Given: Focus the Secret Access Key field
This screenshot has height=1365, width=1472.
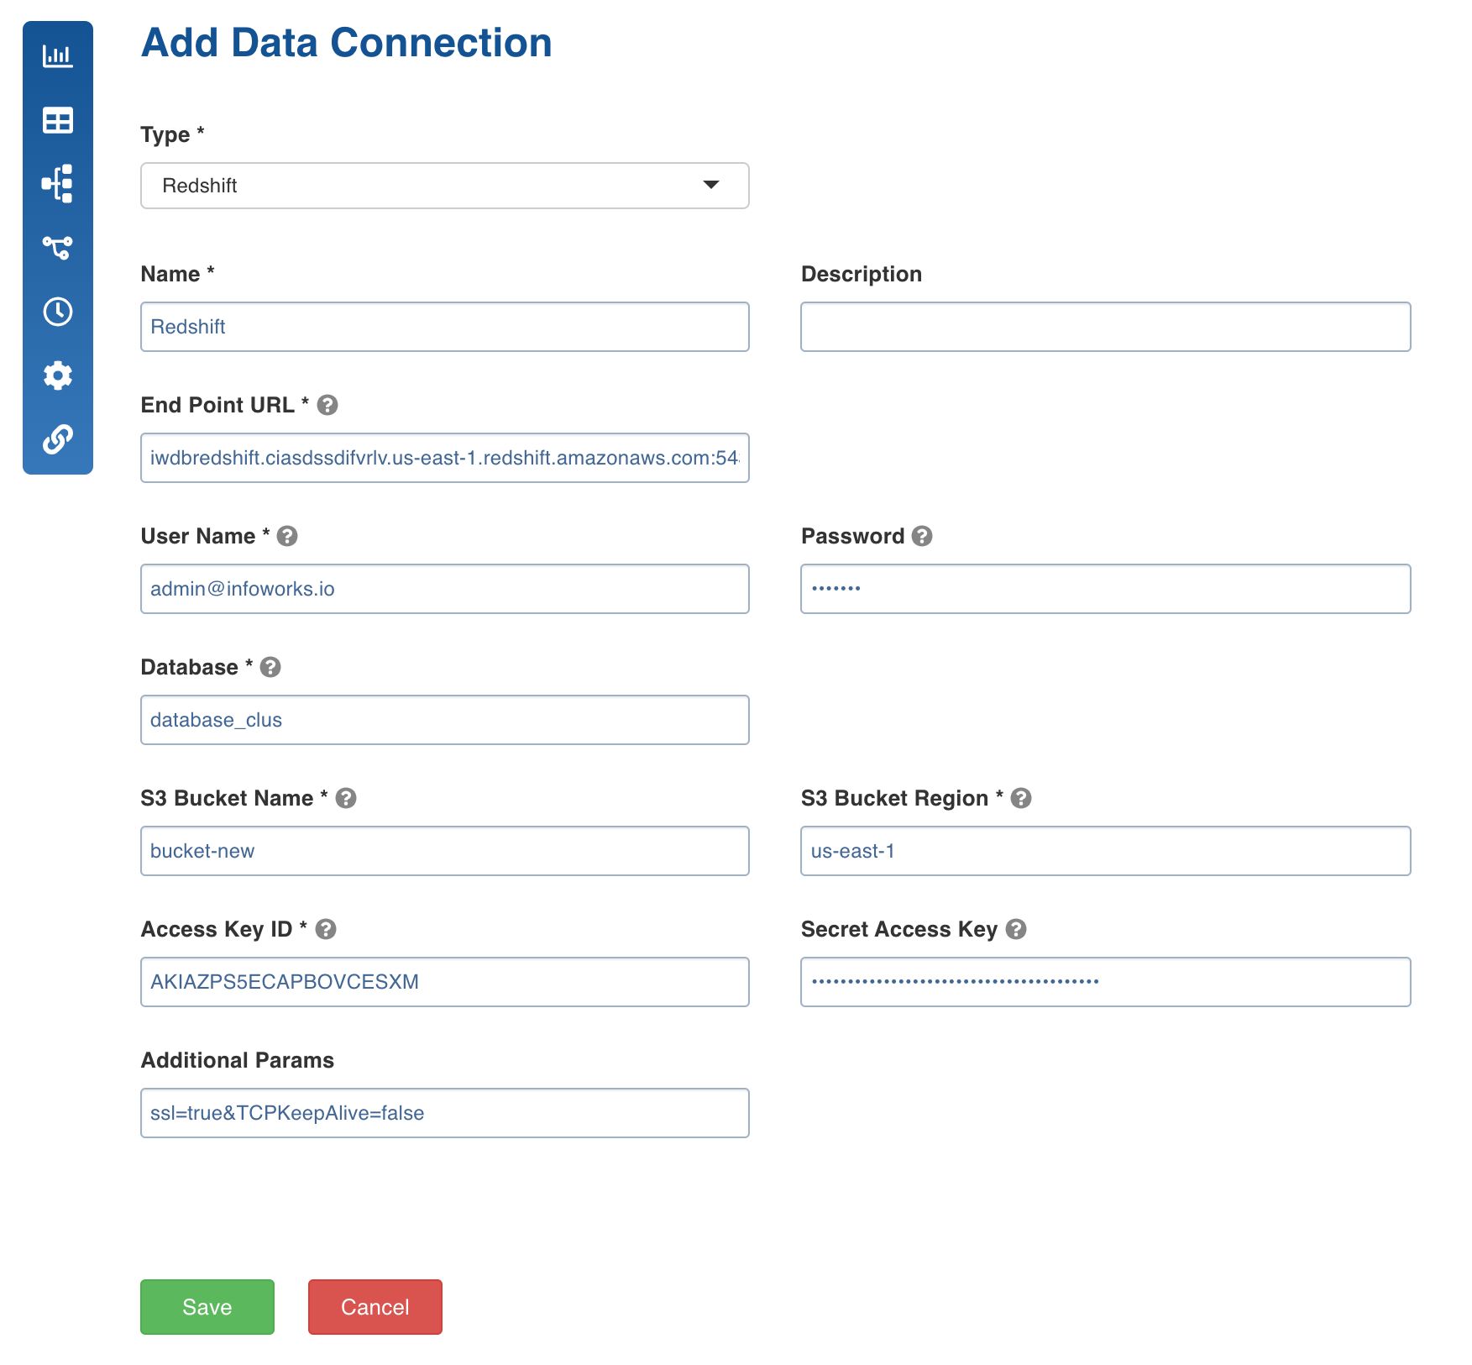Looking at the screenshot, I should (x=1106, y=982).
